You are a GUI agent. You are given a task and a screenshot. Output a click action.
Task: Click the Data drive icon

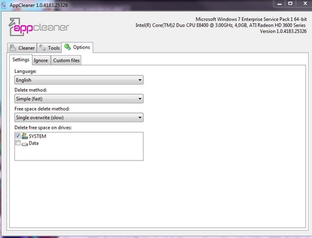(x=25, y=144)
